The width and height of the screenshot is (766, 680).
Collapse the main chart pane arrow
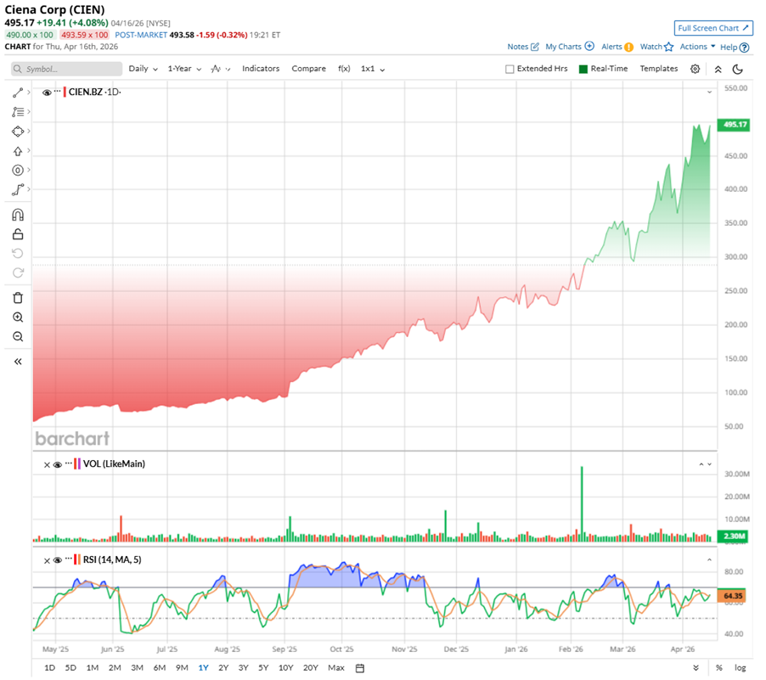(x=709, y=92)
